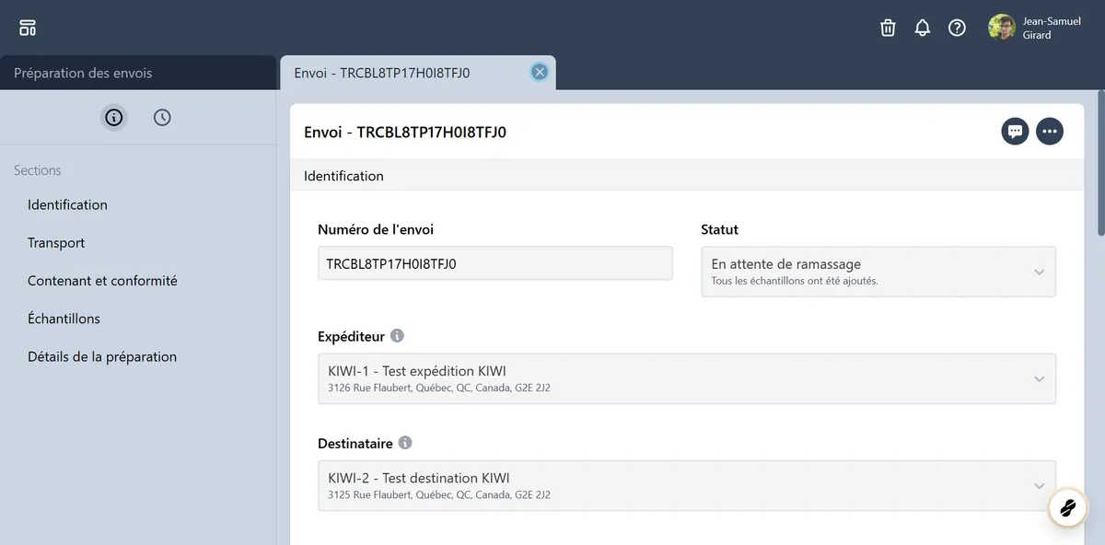The image size is (1105, 545).
Task: Close the Envoi TRCBL8TP17H0I8TFJ0 tab
Action: (x=540, y=72)
